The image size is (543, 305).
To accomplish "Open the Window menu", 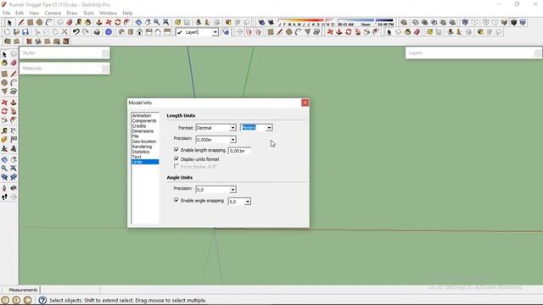I will (108, 13).
